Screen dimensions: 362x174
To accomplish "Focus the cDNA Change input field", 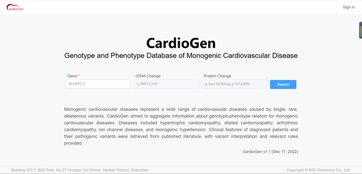I will click(x=166, y=84).
